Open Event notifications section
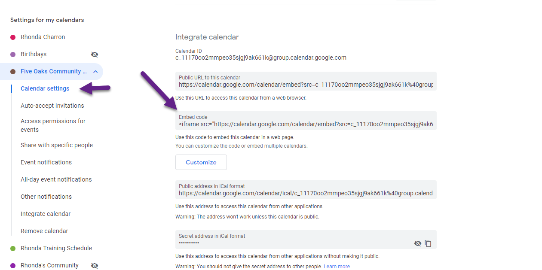Image resolution: width=542 pixels, height=270 pixels. [x=46, y=163]
